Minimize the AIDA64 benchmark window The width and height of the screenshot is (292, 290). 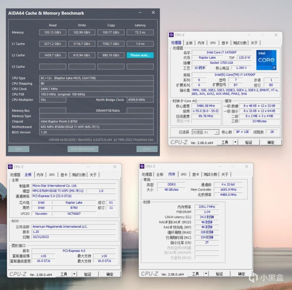click(140, 13)
